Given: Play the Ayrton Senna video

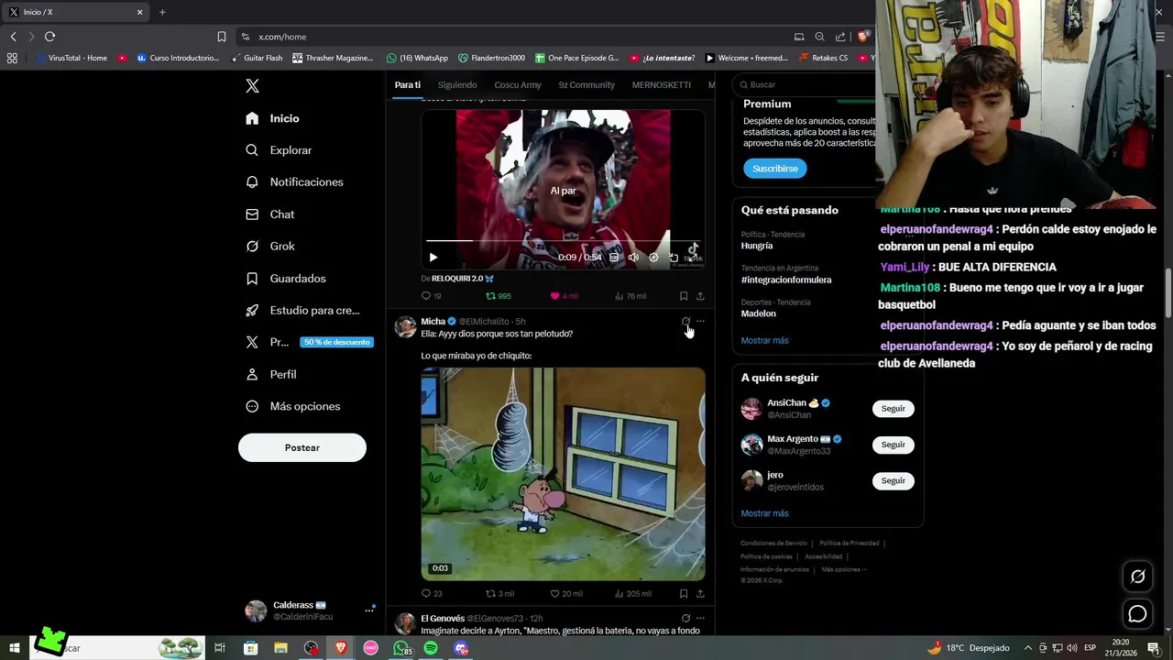Looking at the screenshot, I should point(433,258).
